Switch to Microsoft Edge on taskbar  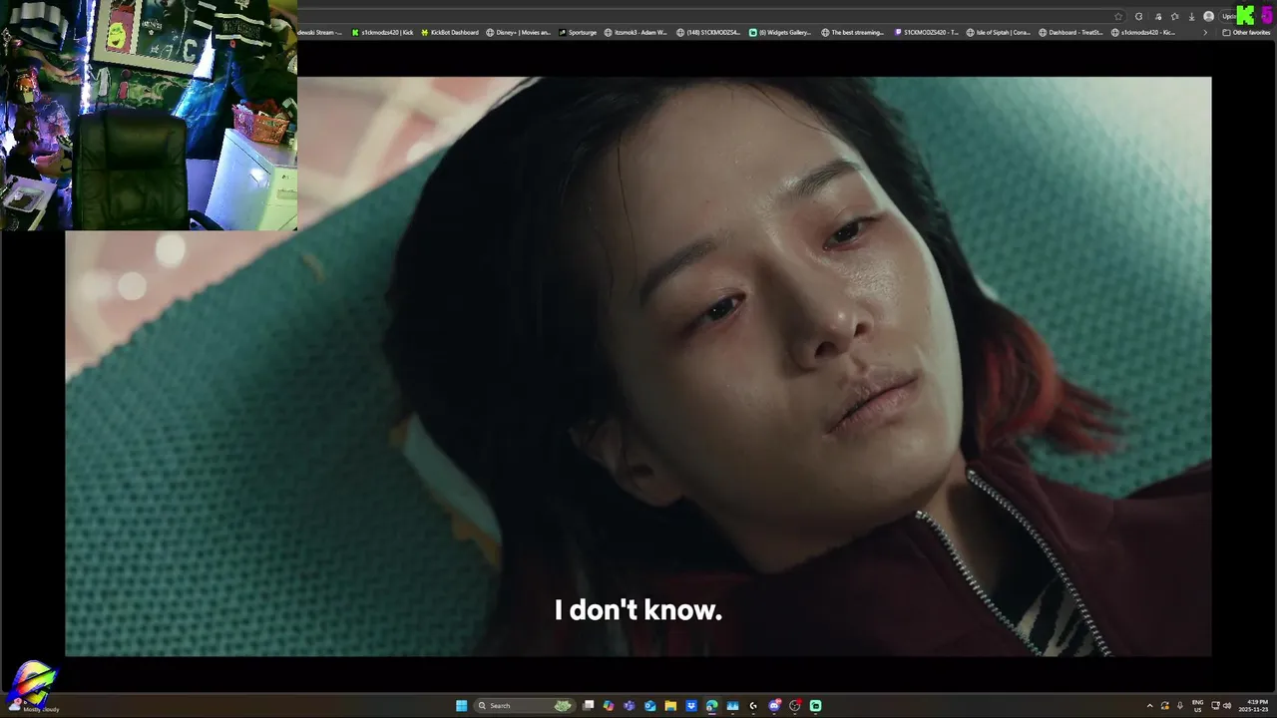click(x=711, y=706)
